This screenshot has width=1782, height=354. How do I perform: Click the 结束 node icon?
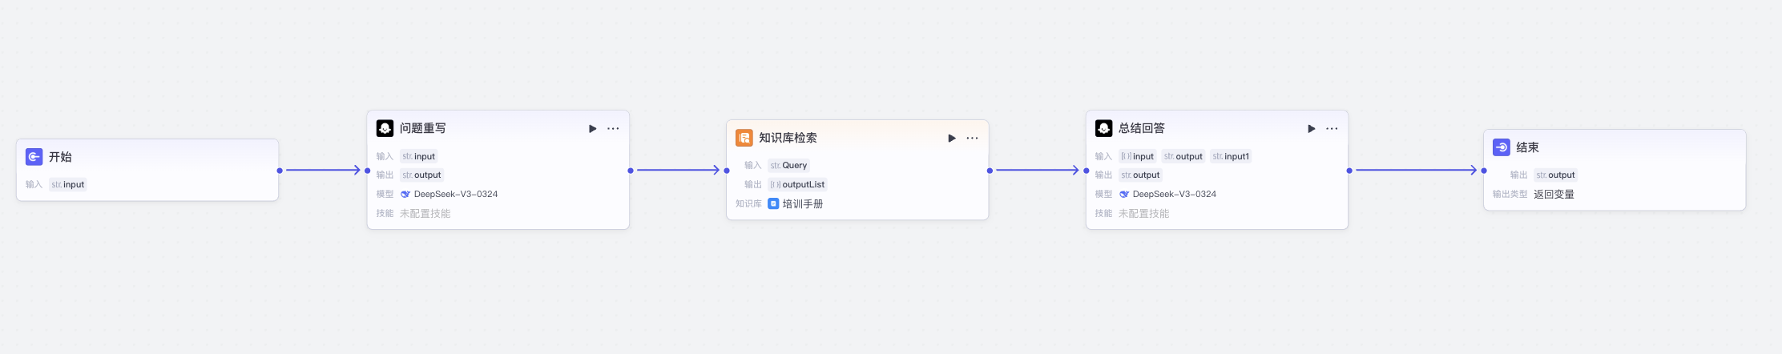point(1502,147)
